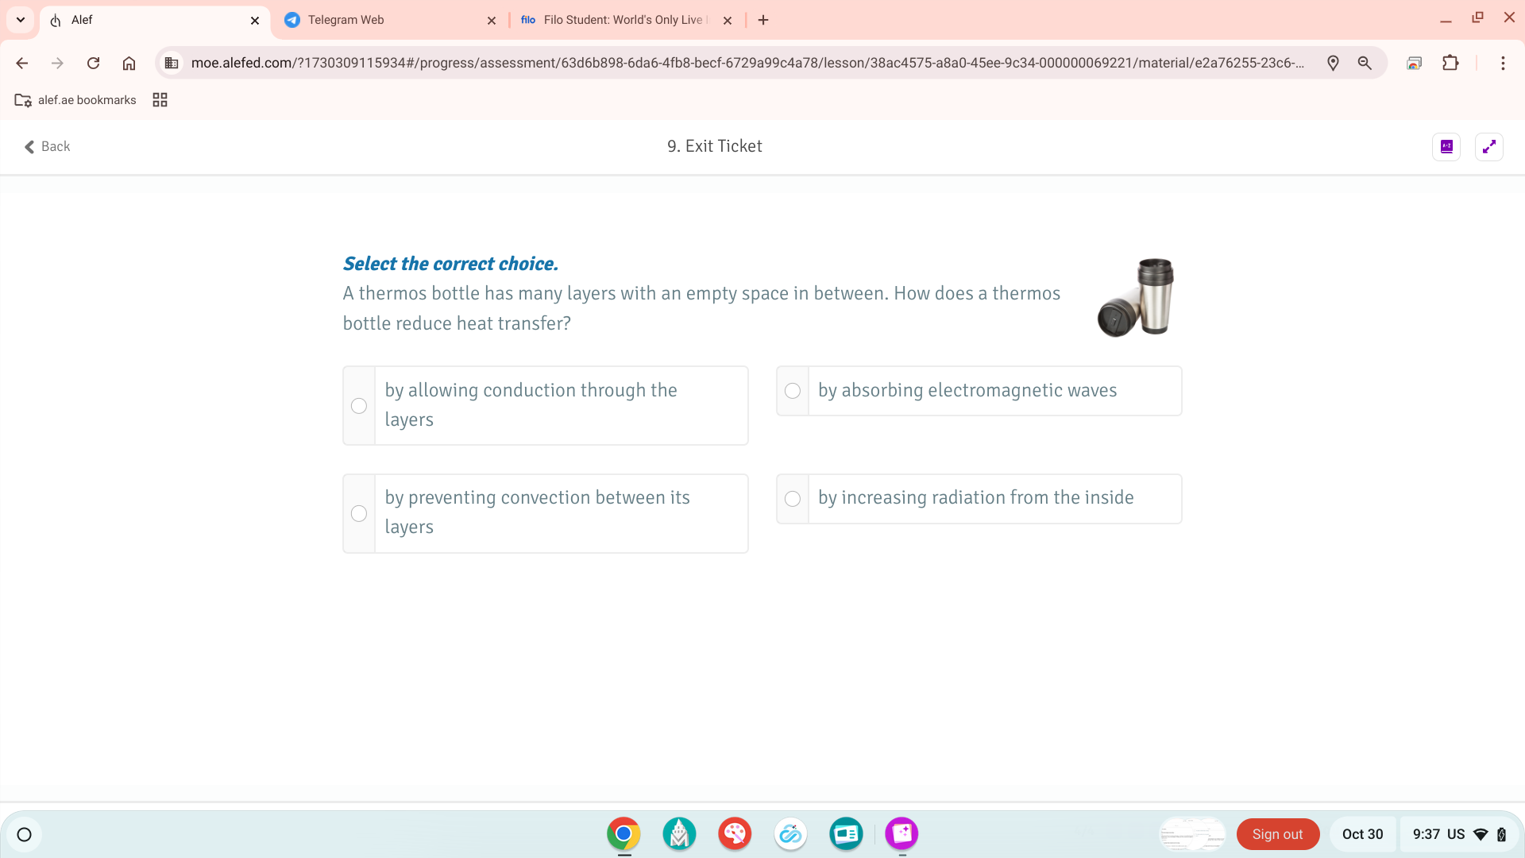Viewport: 1525px width, 858px height.
Task: Go to browser home page icon
Action: pyautogui.click(x=129, y=63)
